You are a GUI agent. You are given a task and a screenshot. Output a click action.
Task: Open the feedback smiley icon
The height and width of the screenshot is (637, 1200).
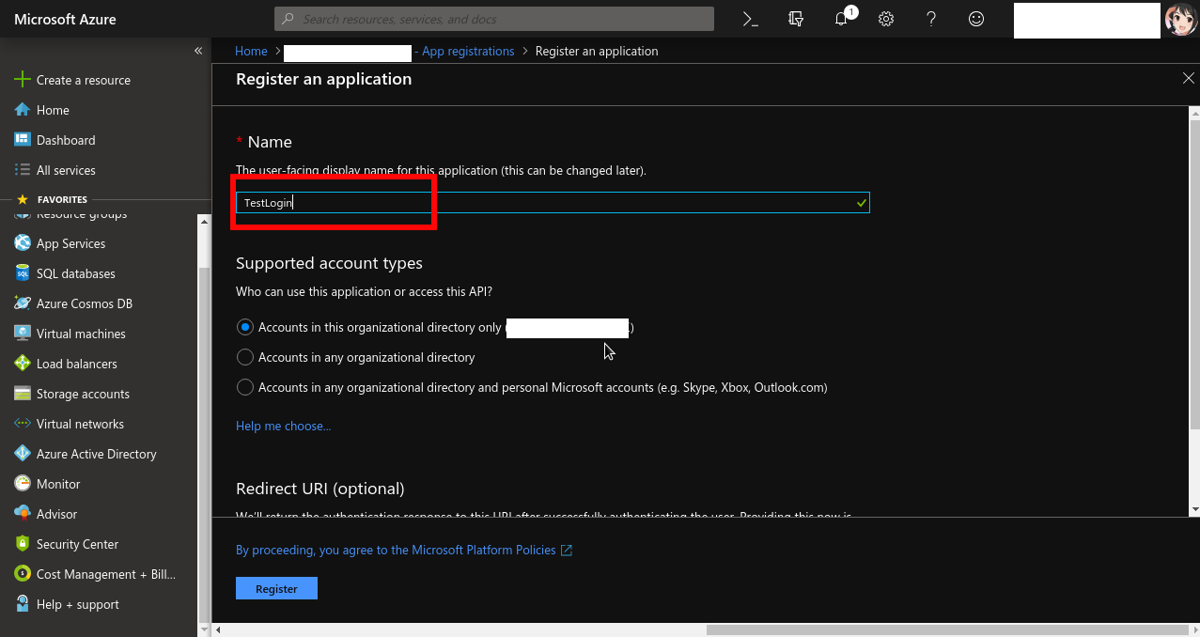[x=976, y=18]
